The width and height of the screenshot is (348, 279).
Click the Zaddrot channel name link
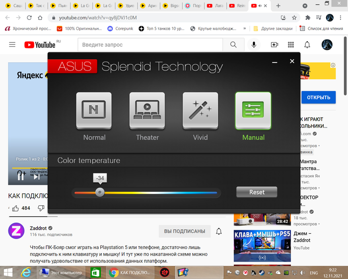point(38,228)
